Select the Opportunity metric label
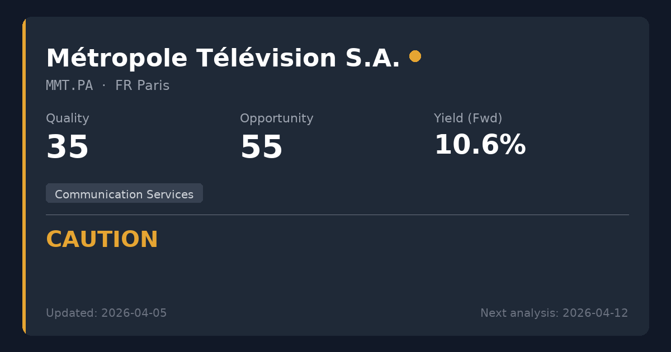 pos(276,118)
